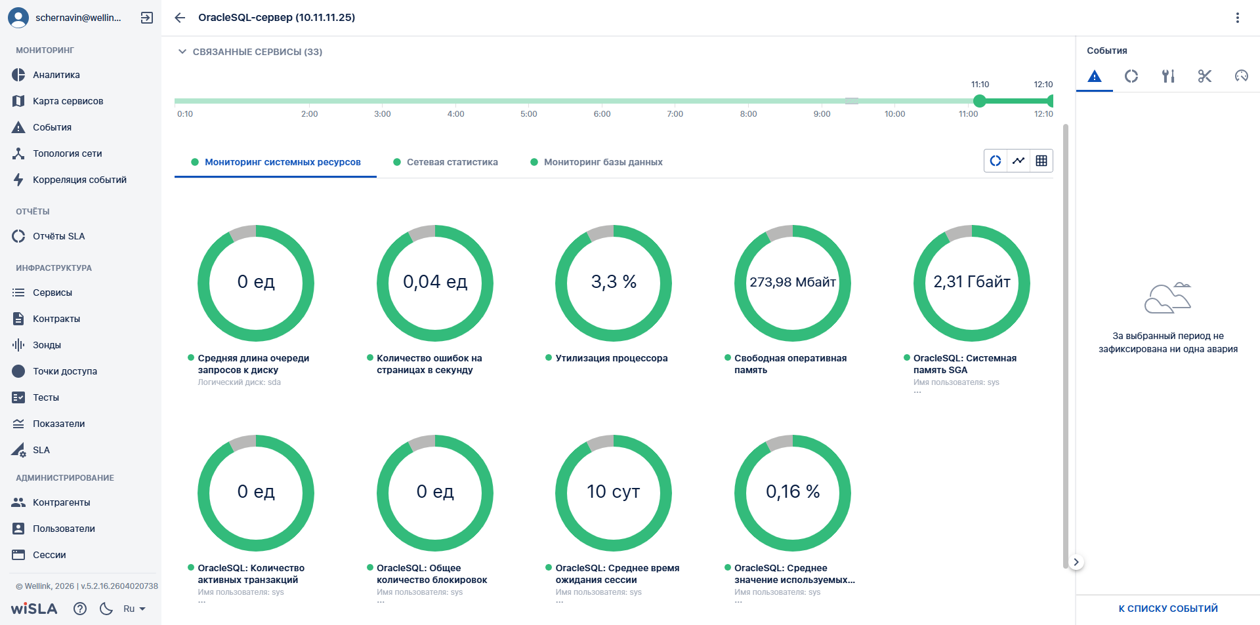The height and width of the screenshot is (625, 1260).
Task: Open the Ru language dropdown
Action: coord(134,609)
